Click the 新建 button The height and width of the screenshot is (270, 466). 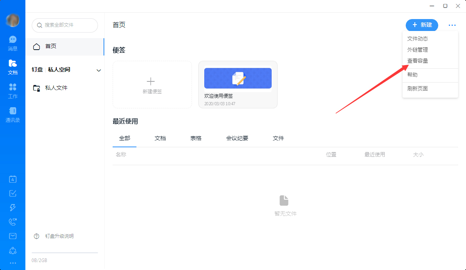[422, 25]
